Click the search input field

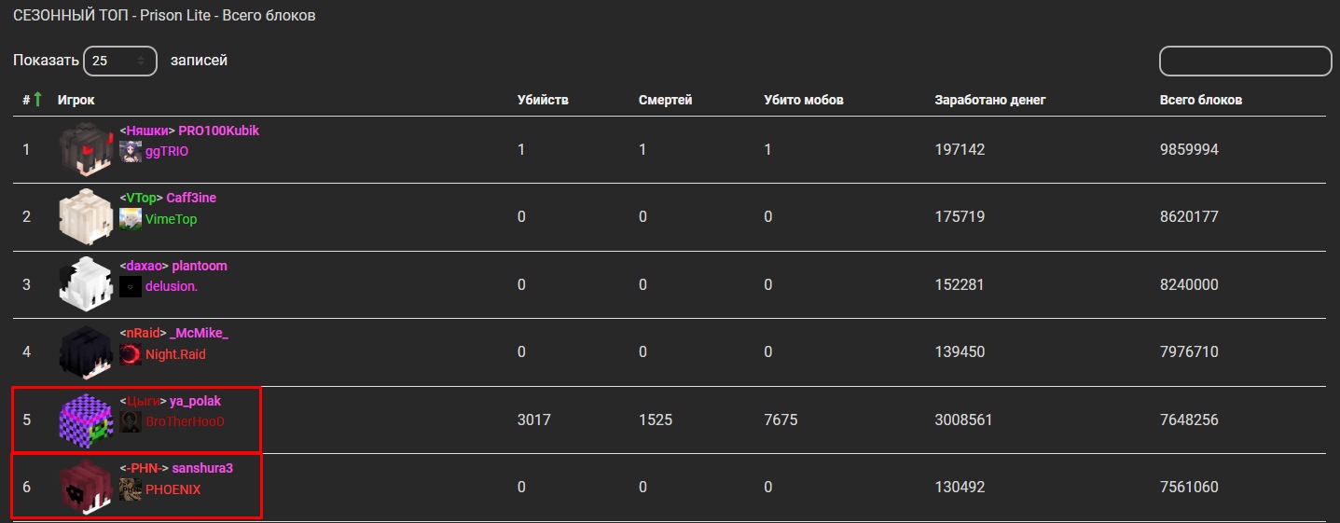click(x=1245, y=61)
